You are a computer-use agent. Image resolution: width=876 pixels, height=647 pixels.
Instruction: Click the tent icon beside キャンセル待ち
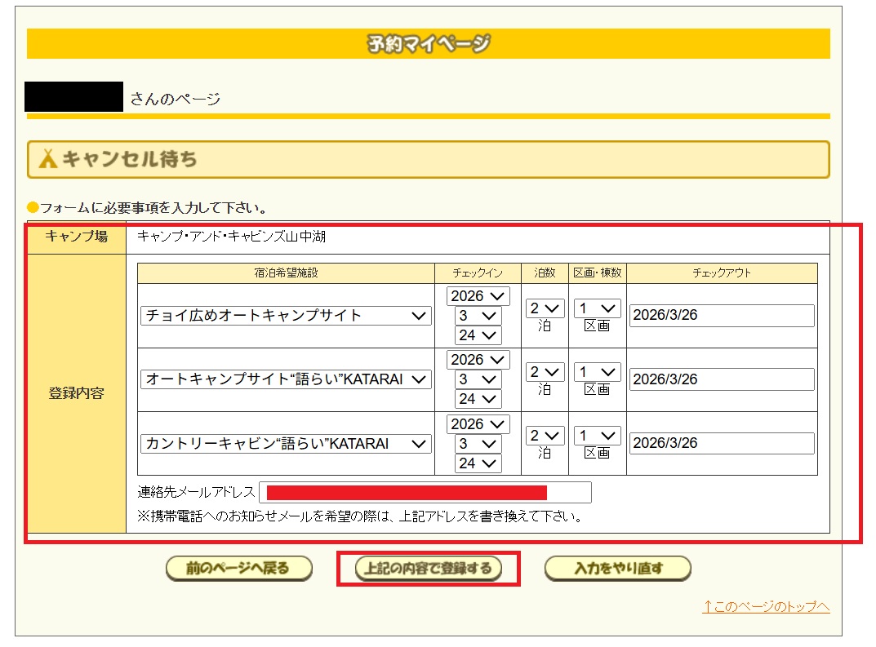point(48,159)
